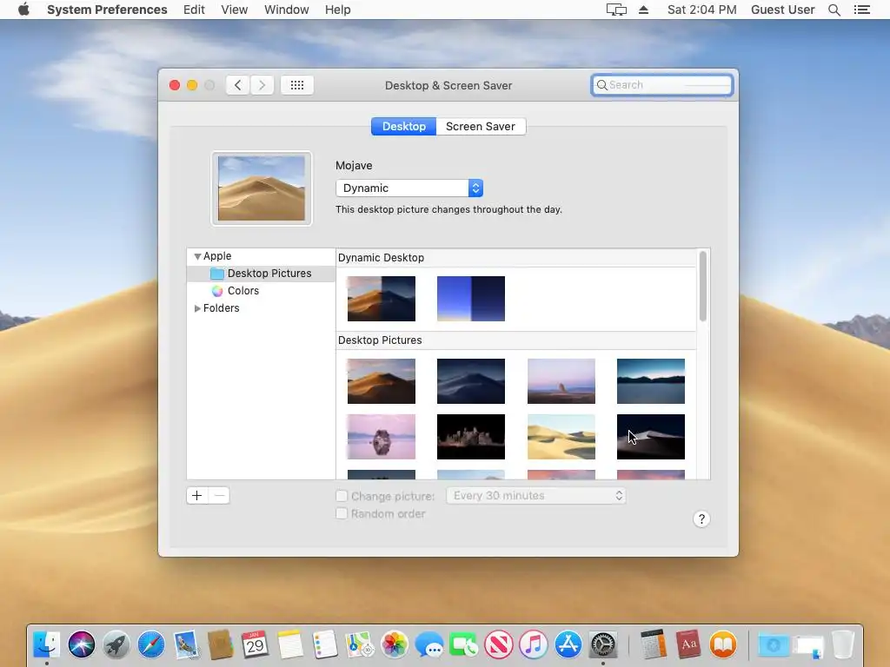Open the Edit menu
890x667 pixels.
coord(194,10)
